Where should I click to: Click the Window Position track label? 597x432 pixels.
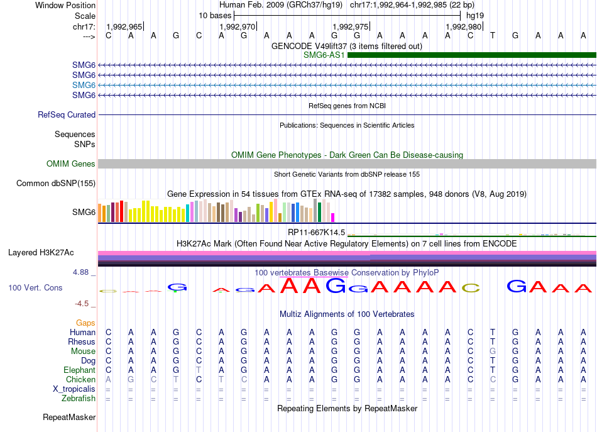coord(65,5)
